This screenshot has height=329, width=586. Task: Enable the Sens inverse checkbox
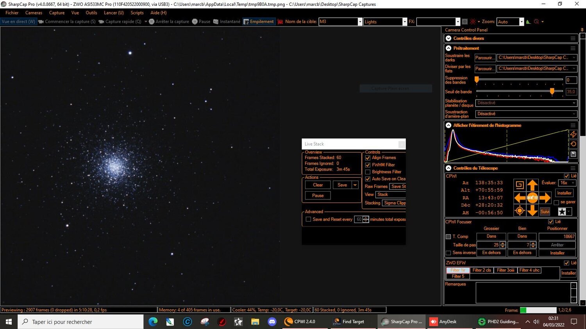[448, 253]
